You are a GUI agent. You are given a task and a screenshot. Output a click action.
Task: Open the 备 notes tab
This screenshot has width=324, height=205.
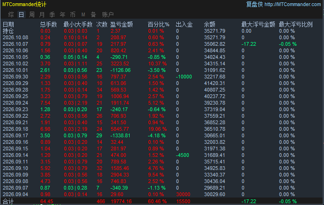(93, 14)
